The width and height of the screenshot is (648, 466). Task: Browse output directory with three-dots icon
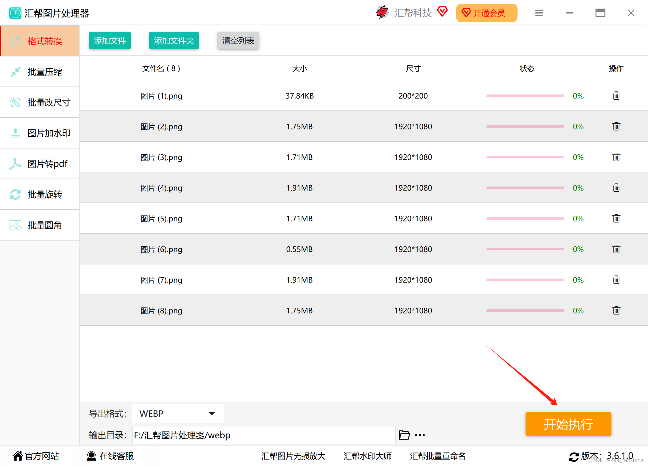point(420,435)
